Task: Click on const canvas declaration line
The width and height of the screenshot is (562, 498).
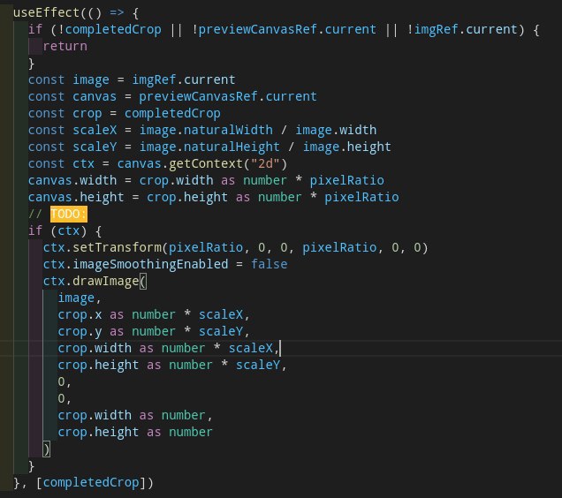Action: pos(172,96)
